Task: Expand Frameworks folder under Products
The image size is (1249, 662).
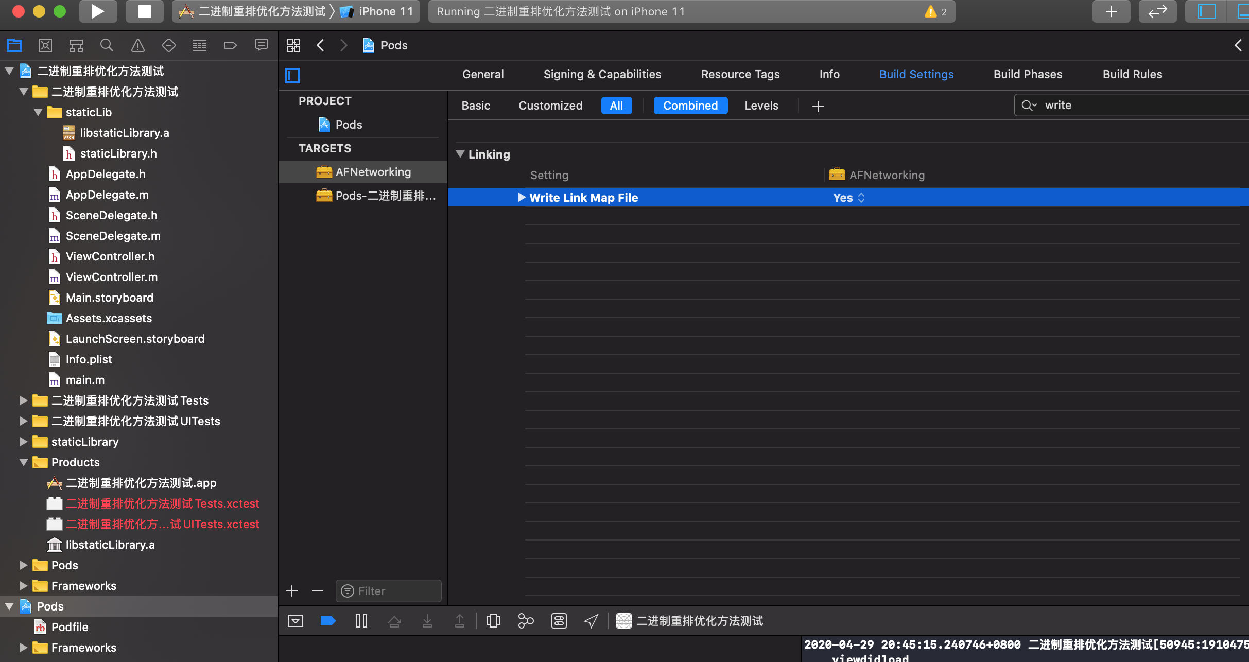Action: click(23, 585)
